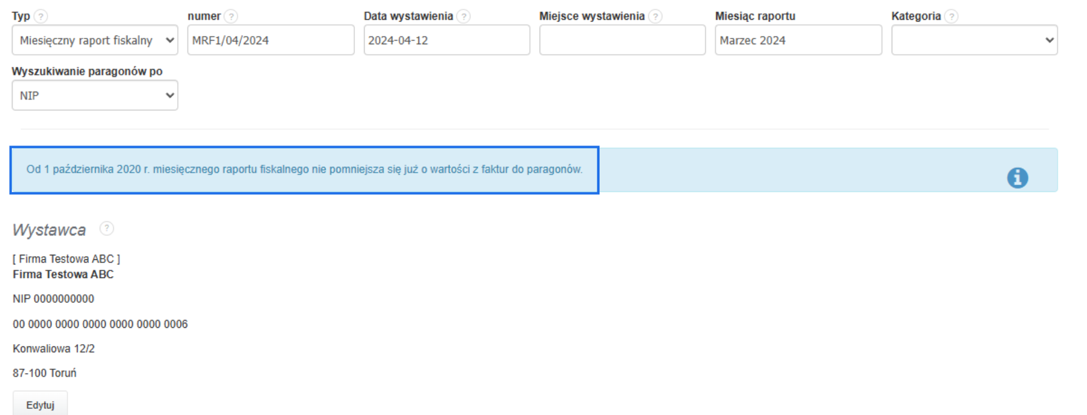Click the notice text about 1 października 2020
This screenshot has height=415, width=1087.
pos(305,169)
